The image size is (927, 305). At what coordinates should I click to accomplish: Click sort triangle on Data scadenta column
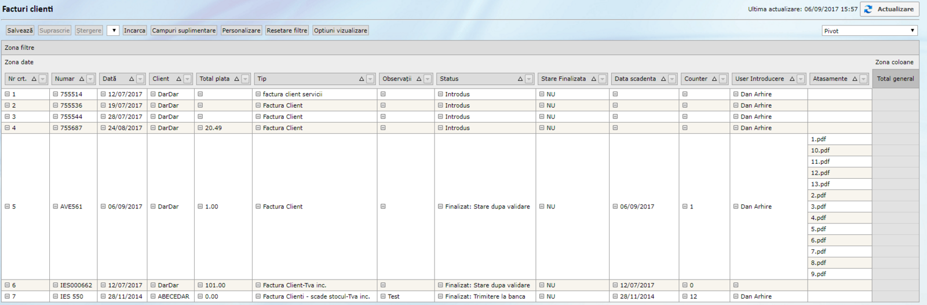coord(663,79)
